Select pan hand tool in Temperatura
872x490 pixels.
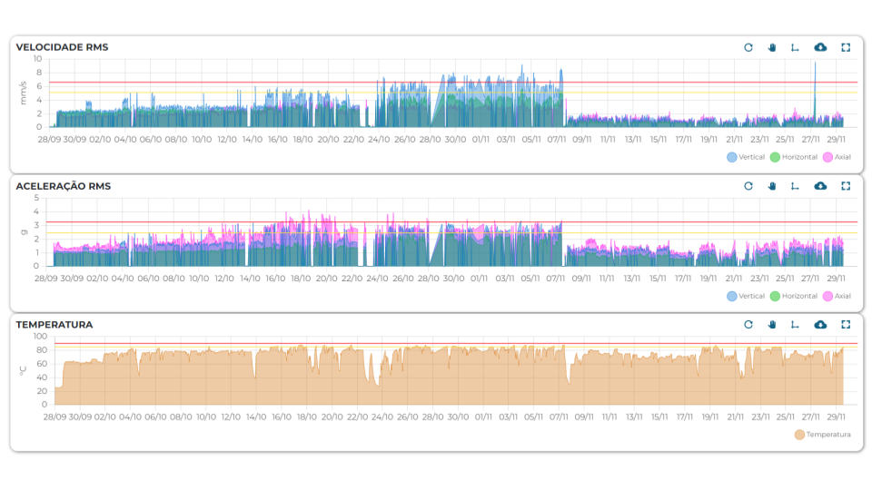coord(772,325)
